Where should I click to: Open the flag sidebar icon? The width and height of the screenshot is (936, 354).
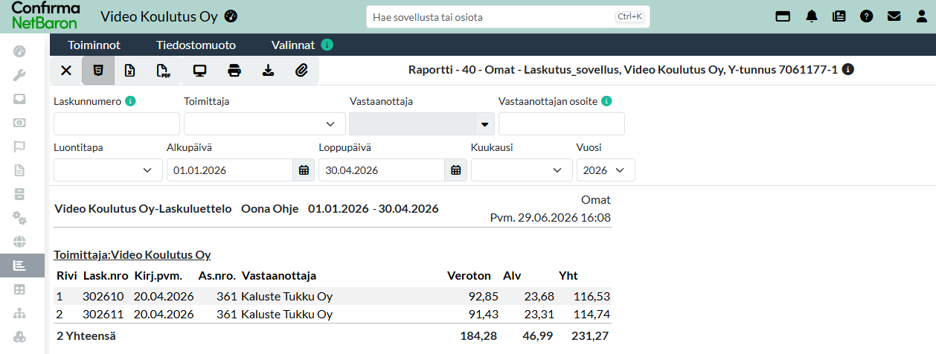point(20,147)
